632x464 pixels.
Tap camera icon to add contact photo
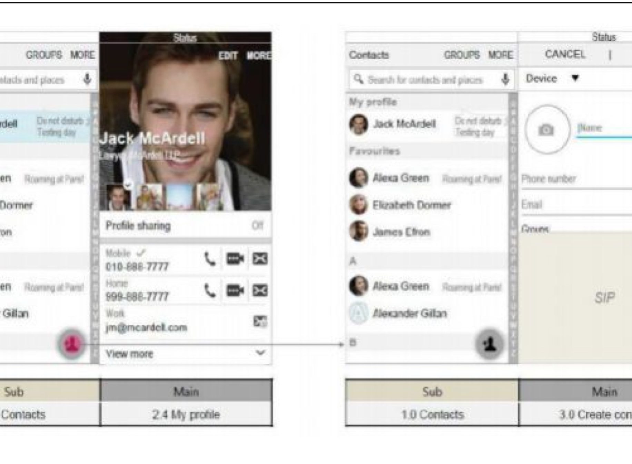546,130
